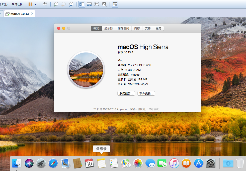
Task: Toggle console view toolbar button
Action: [x=115, y=4]
